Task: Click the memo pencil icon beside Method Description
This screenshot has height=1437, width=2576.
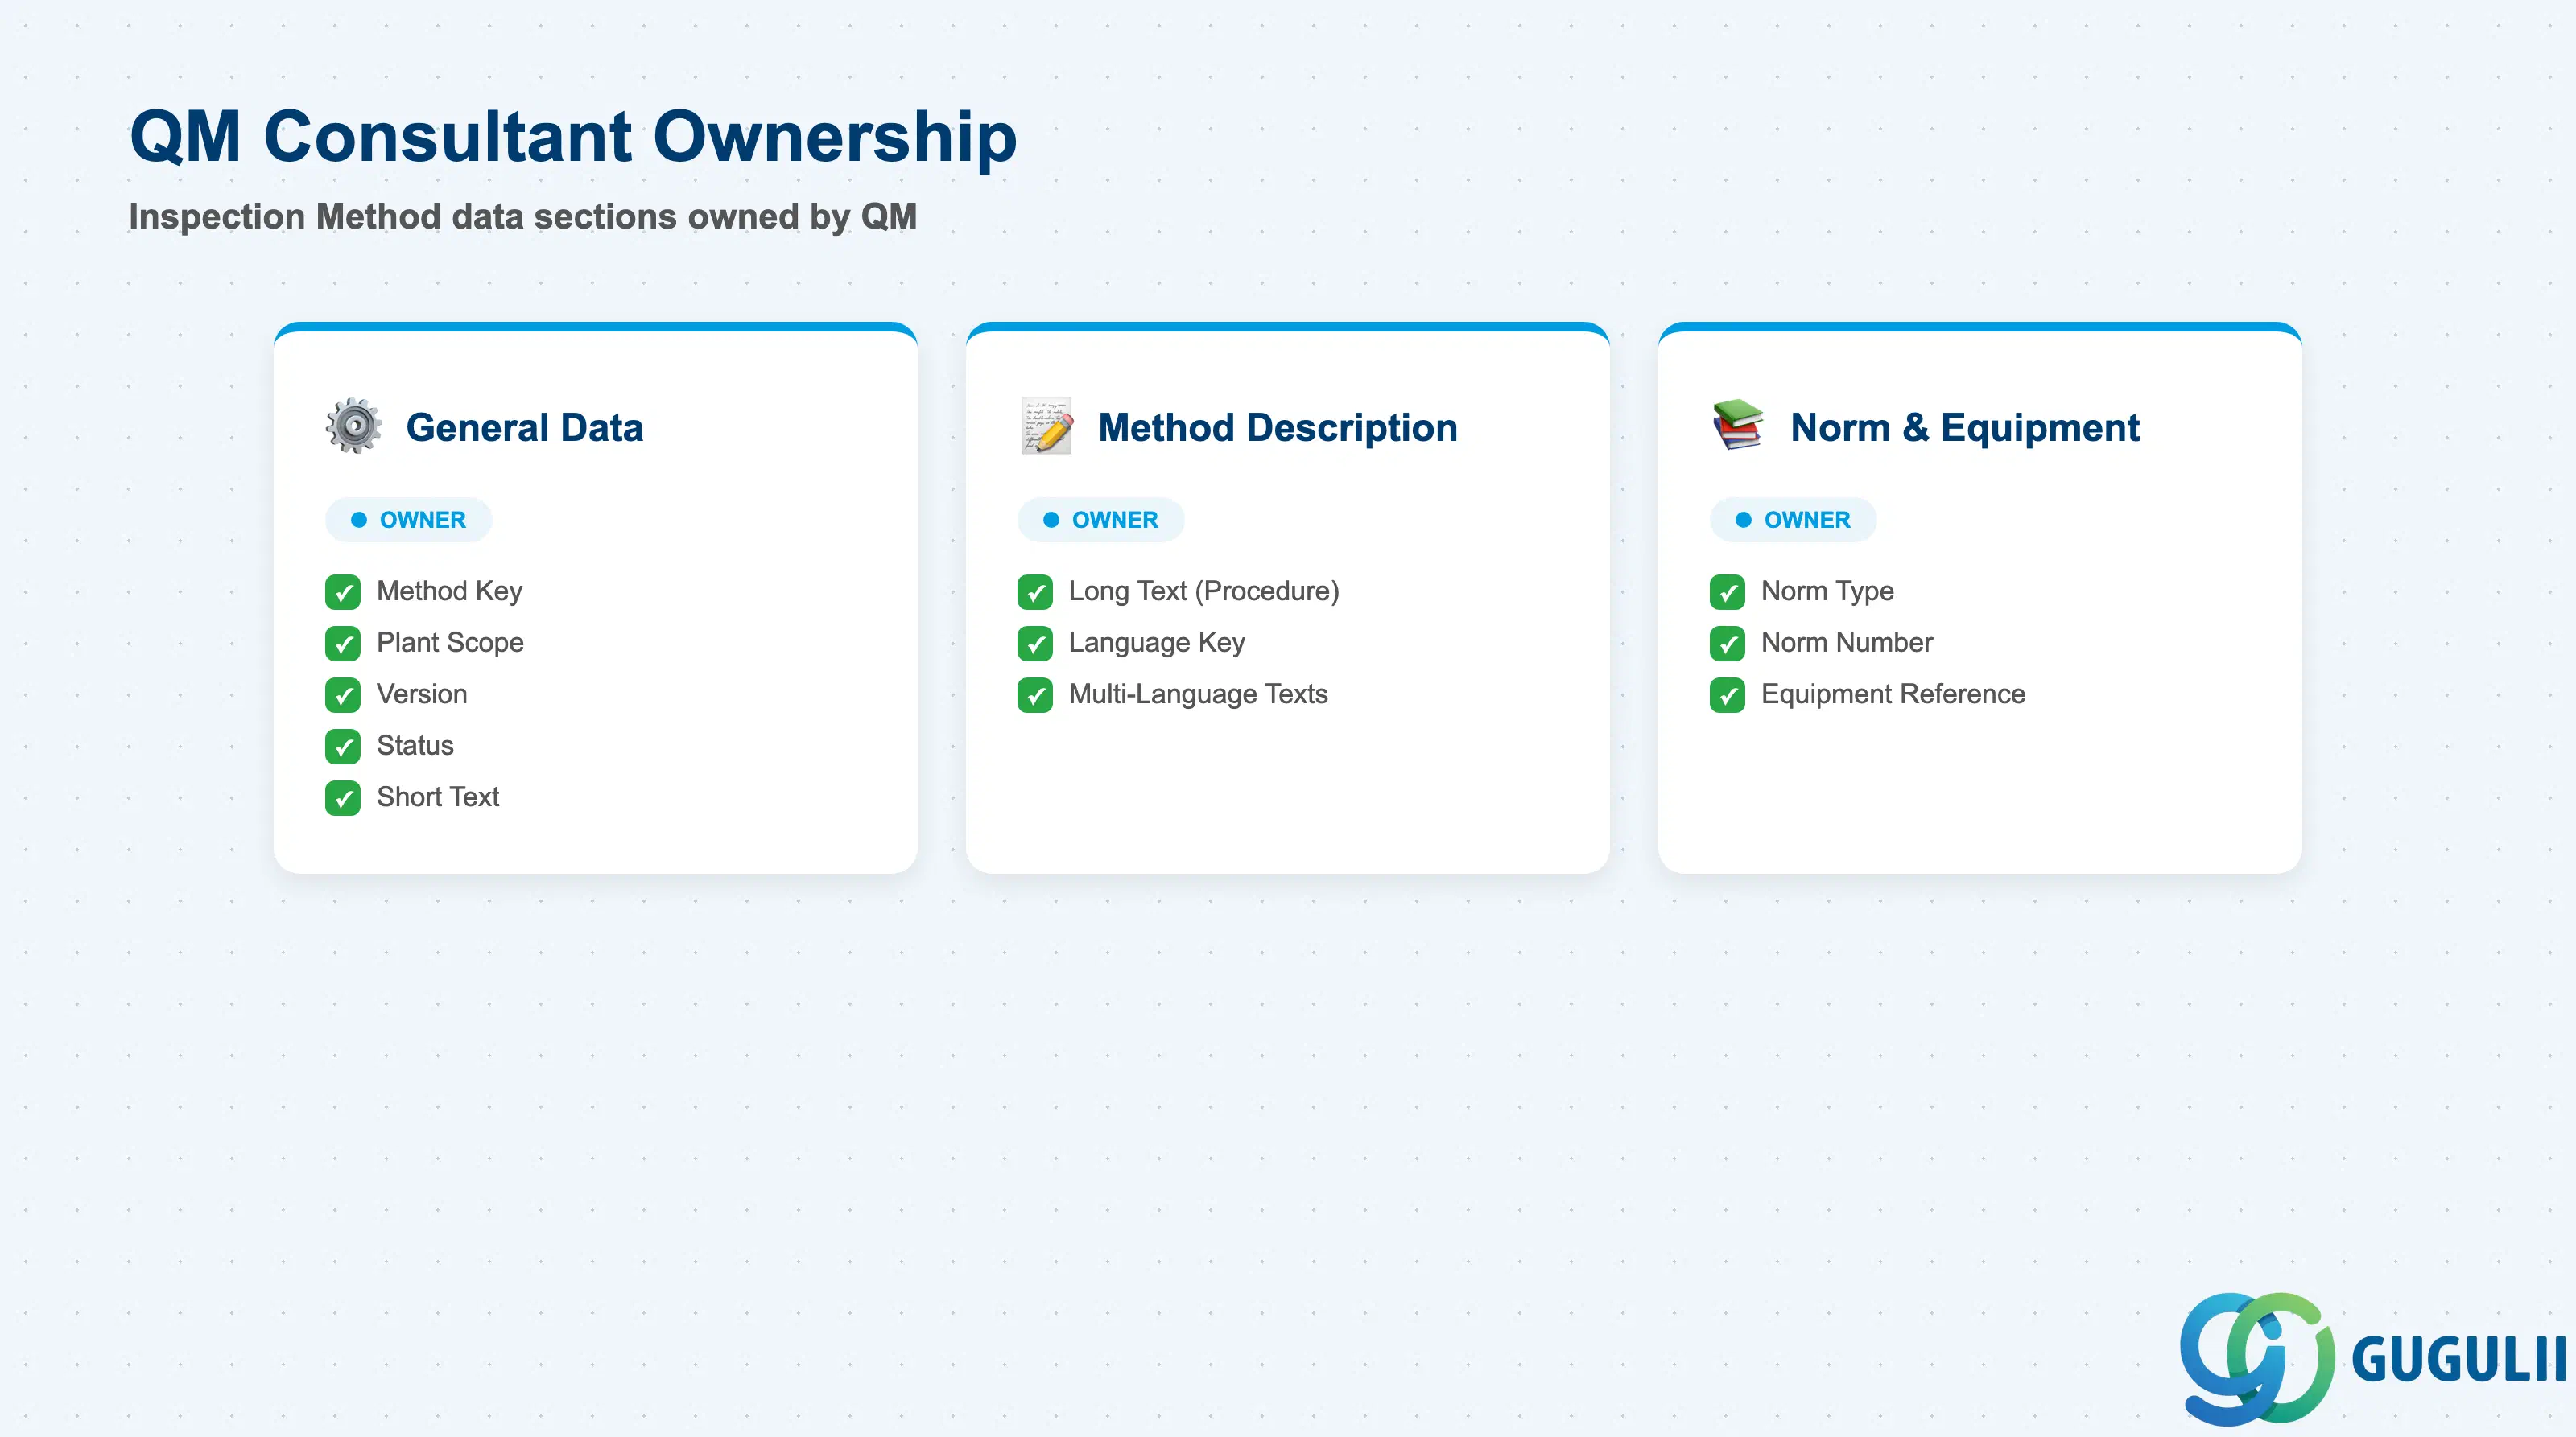Action: click(1046, 426)
